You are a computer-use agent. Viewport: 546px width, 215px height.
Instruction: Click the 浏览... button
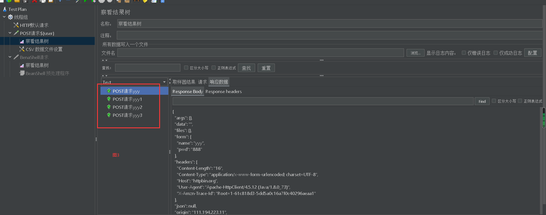click(415, 53)
